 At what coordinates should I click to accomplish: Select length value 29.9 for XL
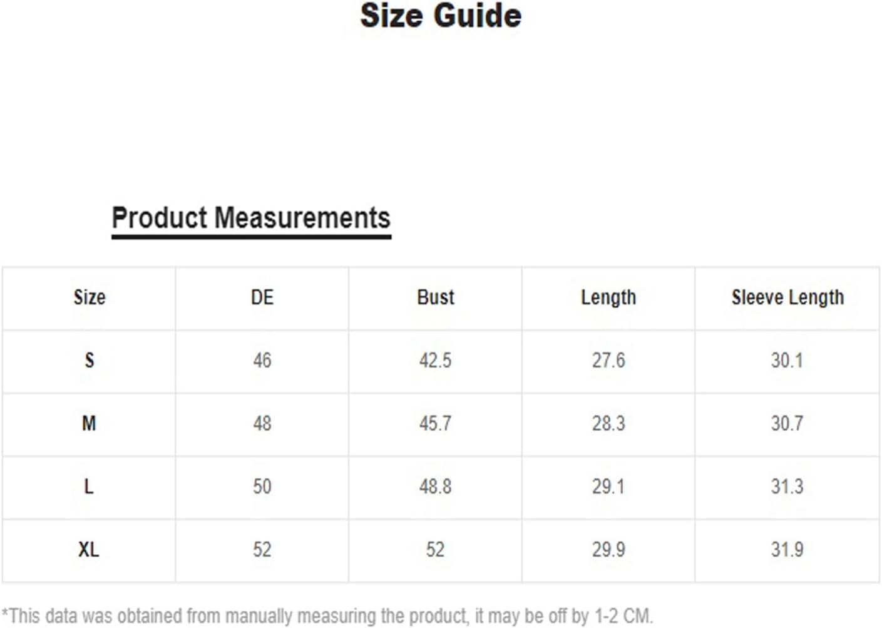(x=608, y=550)
